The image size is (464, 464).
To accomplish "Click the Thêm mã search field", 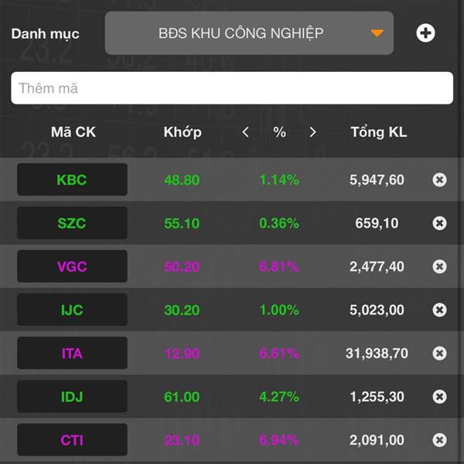I will pos(231,88).
